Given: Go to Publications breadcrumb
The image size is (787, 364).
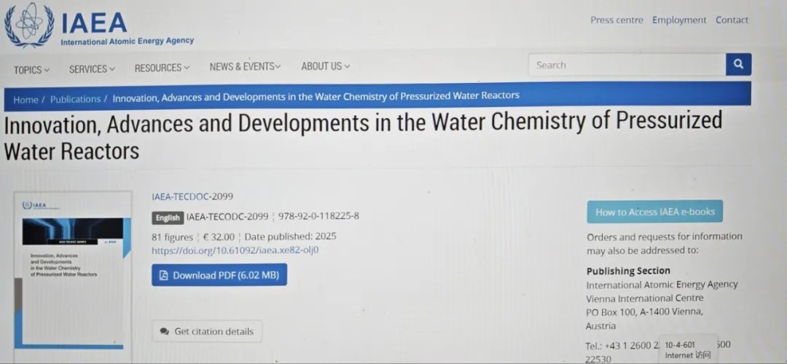Looking at the screenshot, I should [75, 99].
